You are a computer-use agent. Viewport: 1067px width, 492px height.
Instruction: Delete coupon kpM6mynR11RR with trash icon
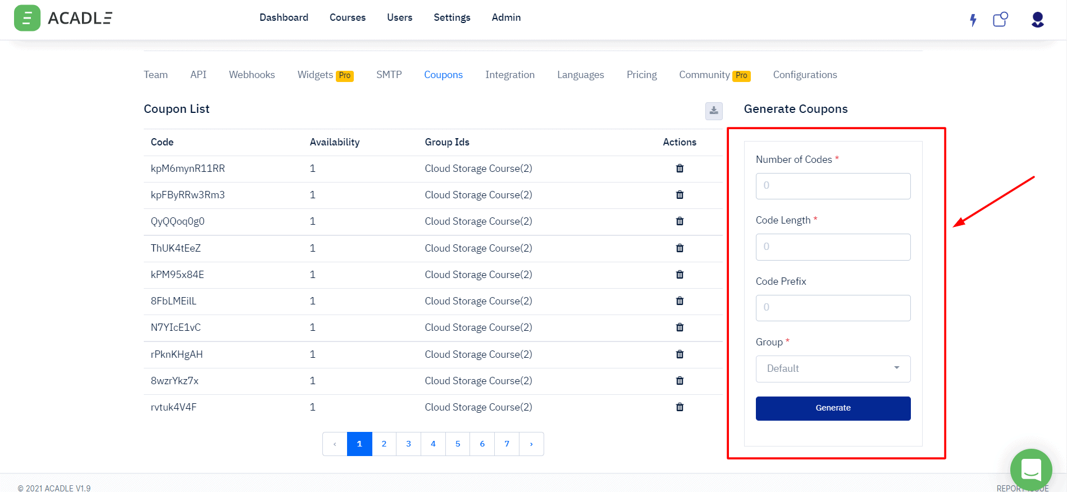(x=680, y=168)
